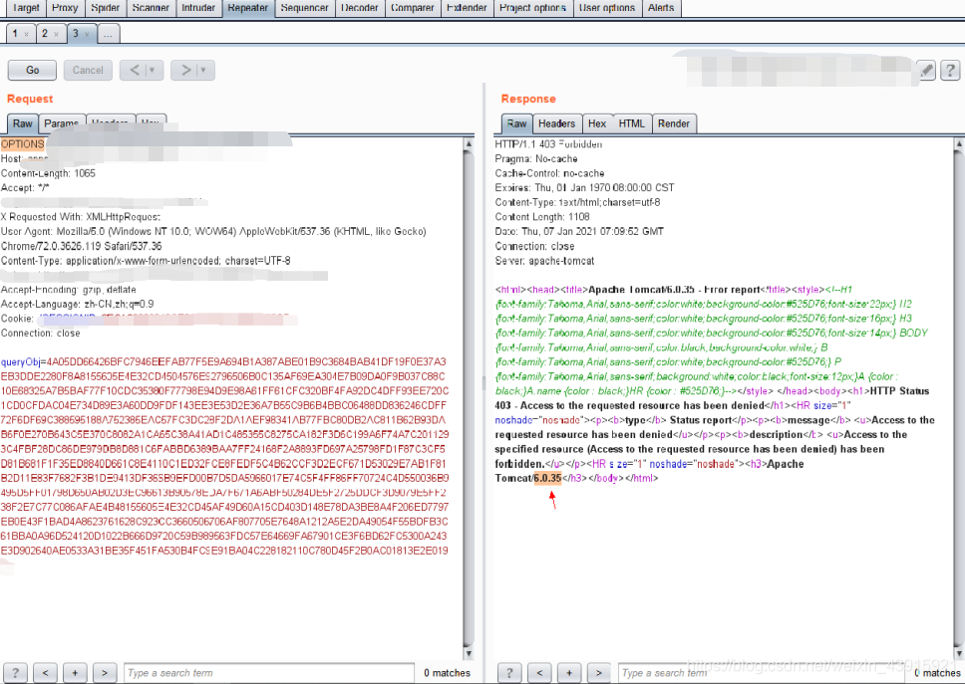Close Repeater sub-tab 3
The height and width of the screenshot is (684, 965).
tap(87, 34)
